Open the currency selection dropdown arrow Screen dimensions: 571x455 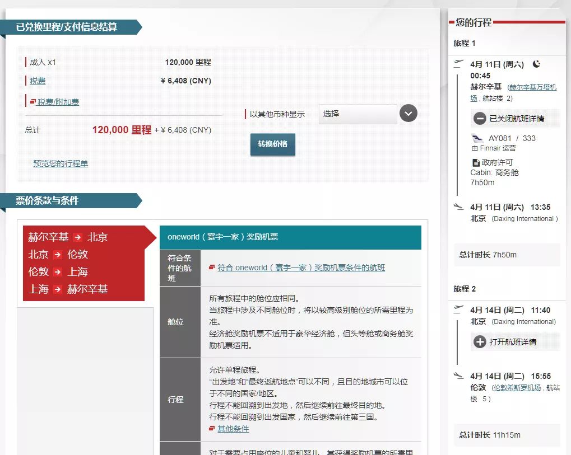[x=408, y=113]
